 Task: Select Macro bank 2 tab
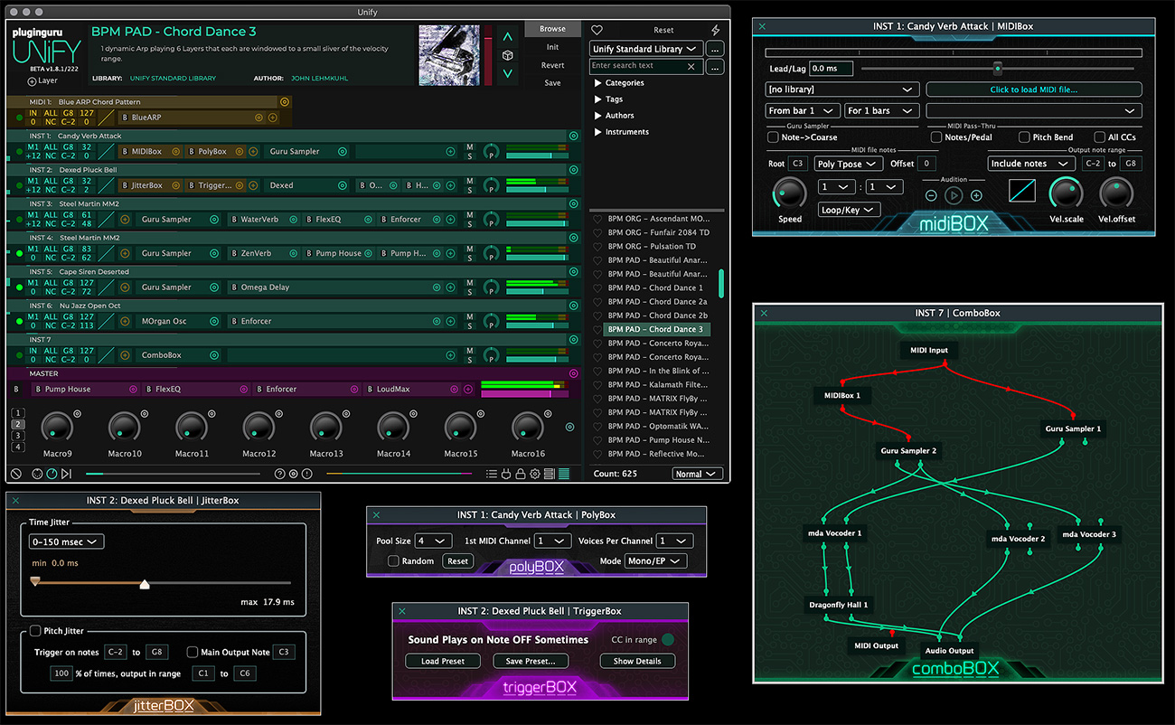click(17, 423)
